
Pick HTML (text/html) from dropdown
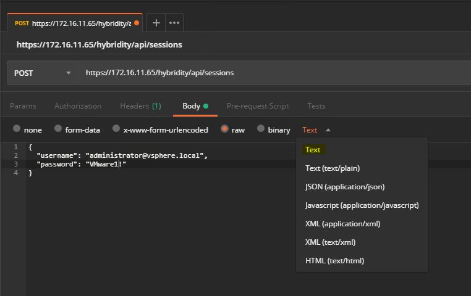click(334, 261)
